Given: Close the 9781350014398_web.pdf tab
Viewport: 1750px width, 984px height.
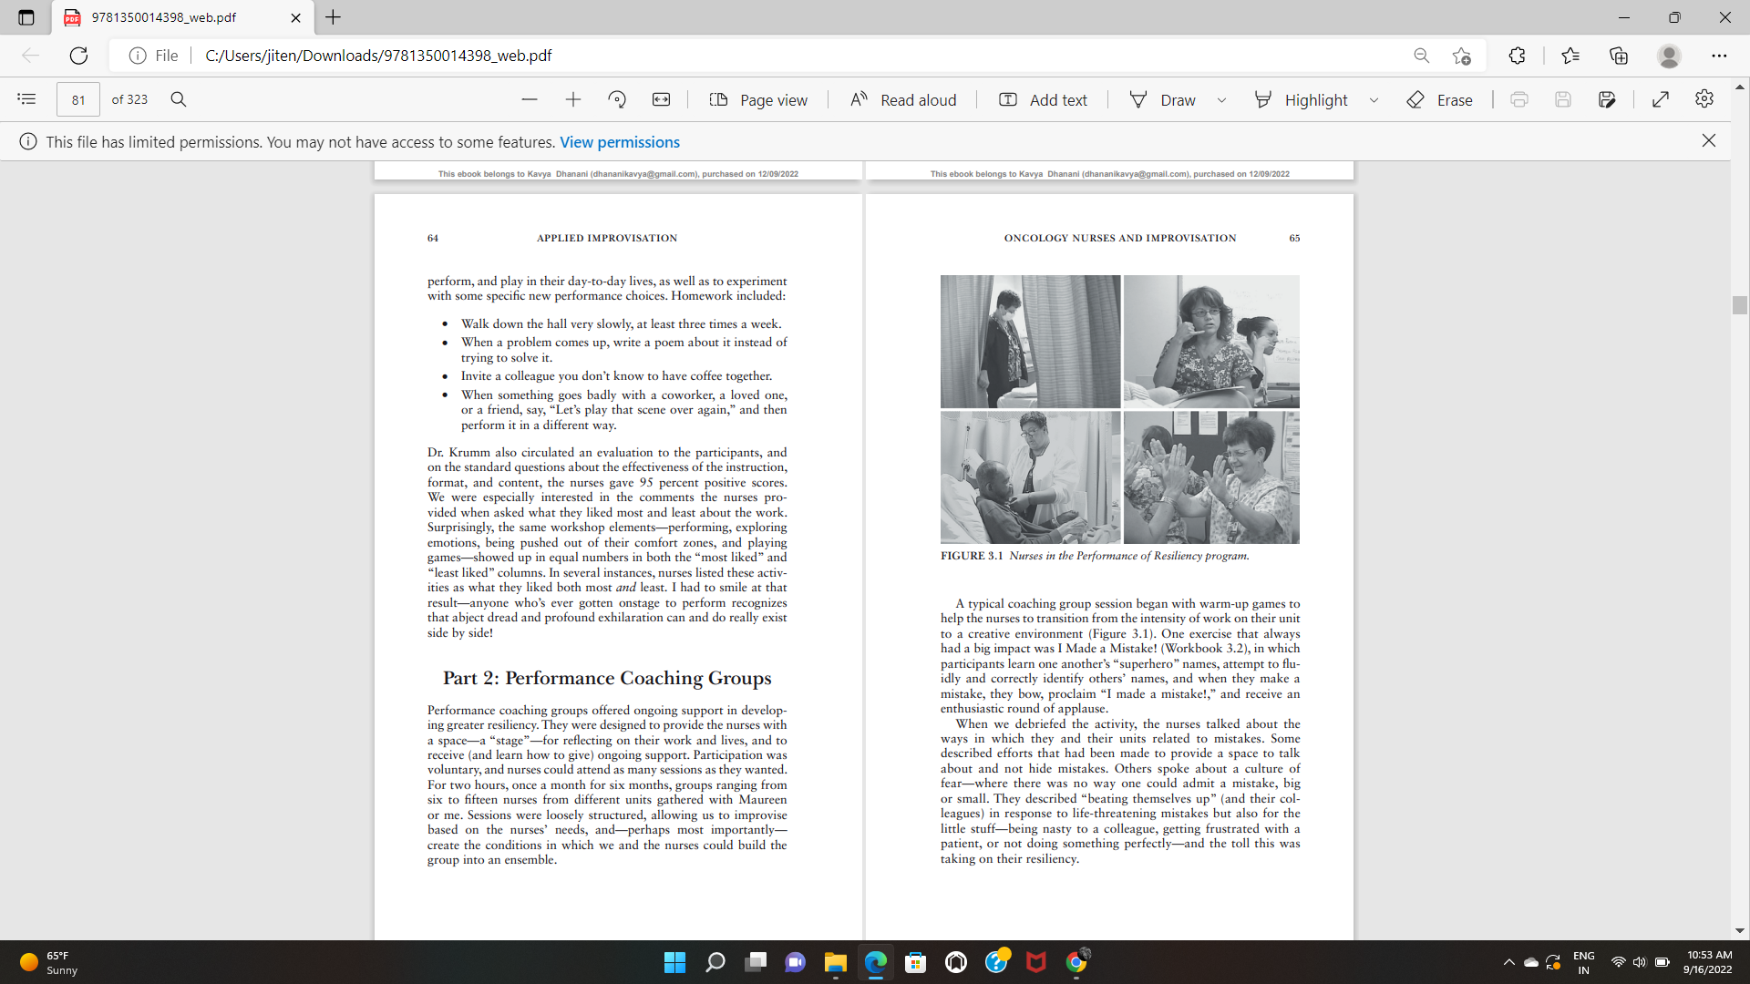Looking at the screenshot, I should [x=295, y=17].
